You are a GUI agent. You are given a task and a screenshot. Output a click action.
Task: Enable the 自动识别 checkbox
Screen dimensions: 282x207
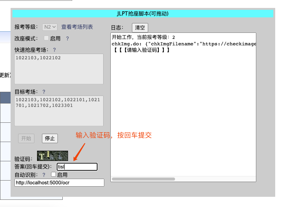(53, 174)
